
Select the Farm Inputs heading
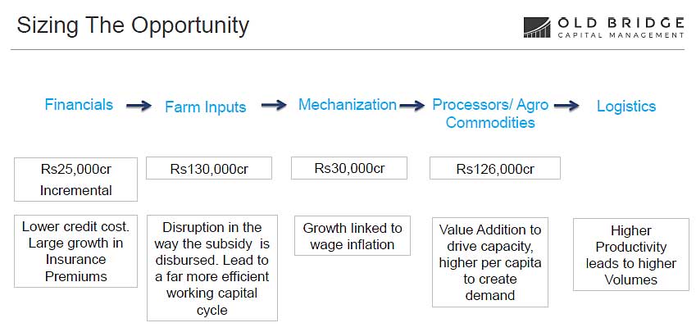click(x=205, y=107)
